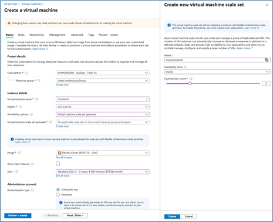273x222 pixels.
Task: Switch to the Advanced tab
Action: tap(77, 35)
